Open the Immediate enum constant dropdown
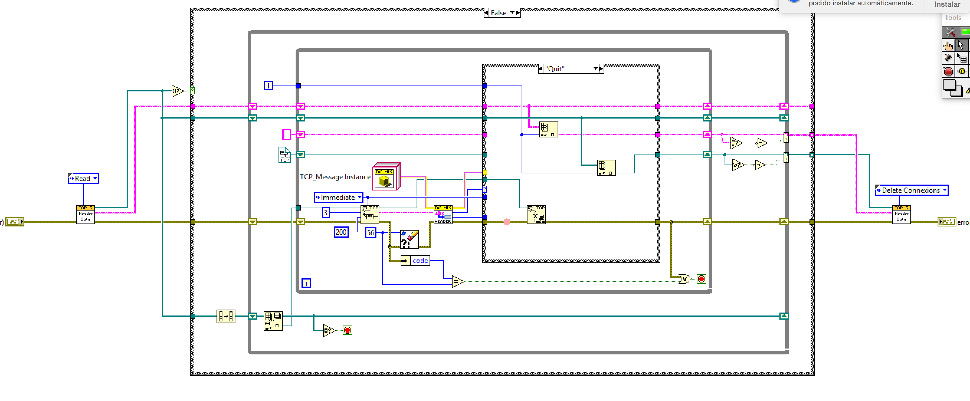 pos(359,197)
